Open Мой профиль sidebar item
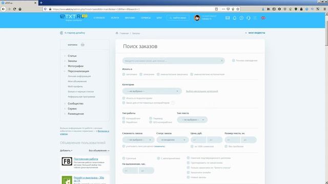This screenshot has width=328, height=184. point(75,86)
